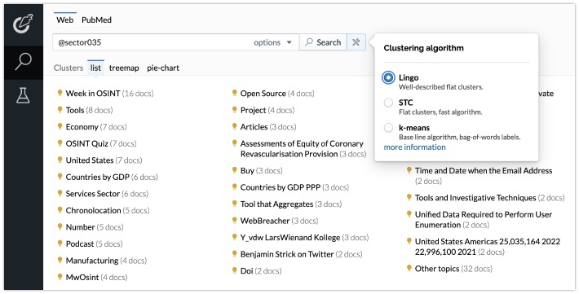Click the lightbulb icon beside Other topics
Screen dimensions: 579x294
coord(409,268)
